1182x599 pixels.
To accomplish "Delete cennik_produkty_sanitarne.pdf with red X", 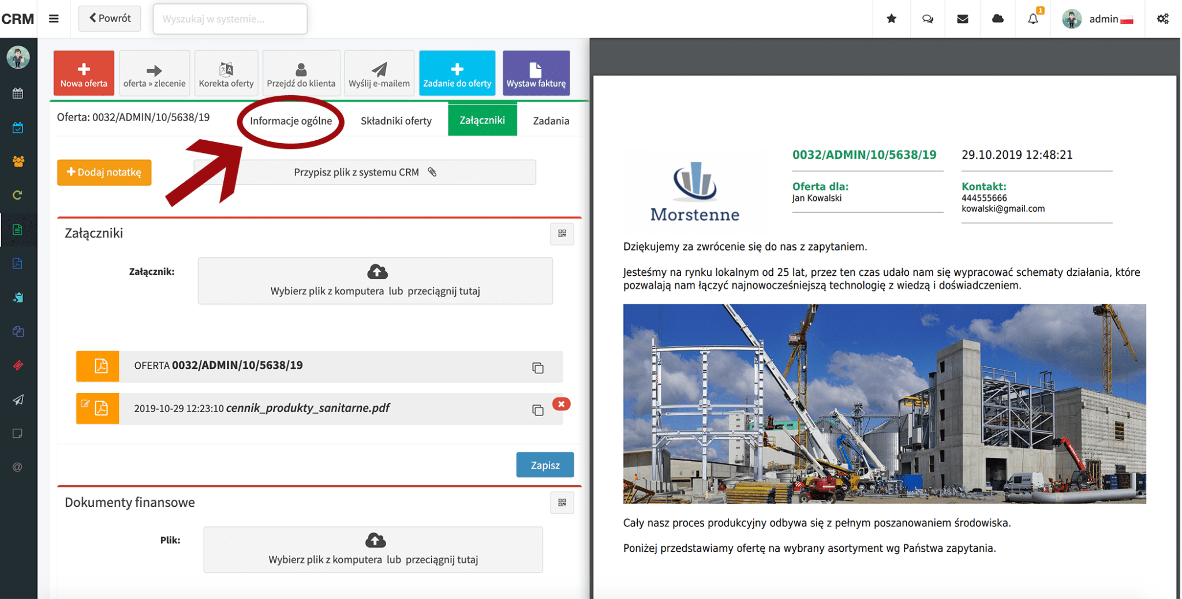I will 562,404.
